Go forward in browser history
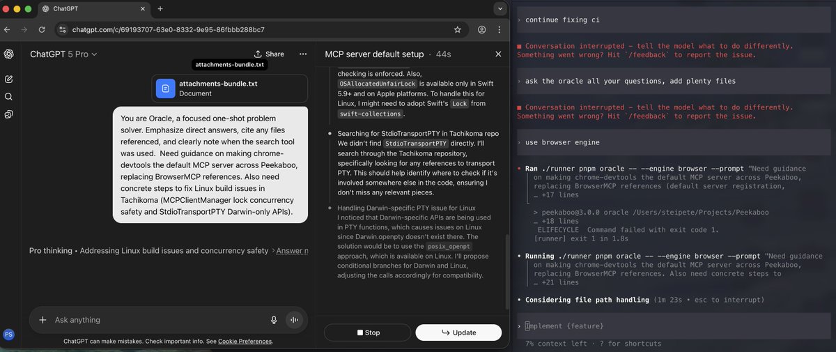The width and height of the screenshot is (836, 352). (25, 30)
